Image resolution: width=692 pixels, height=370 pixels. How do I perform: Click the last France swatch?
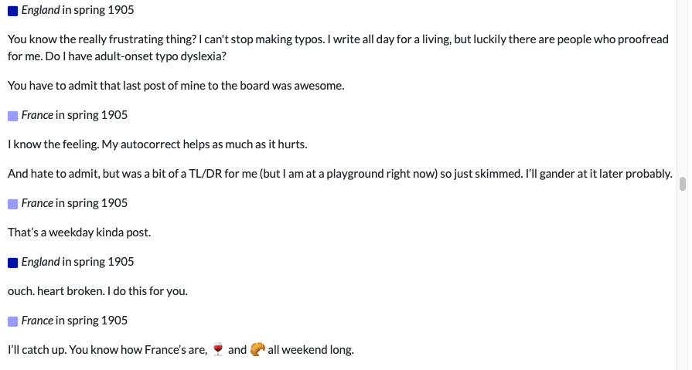13,321
